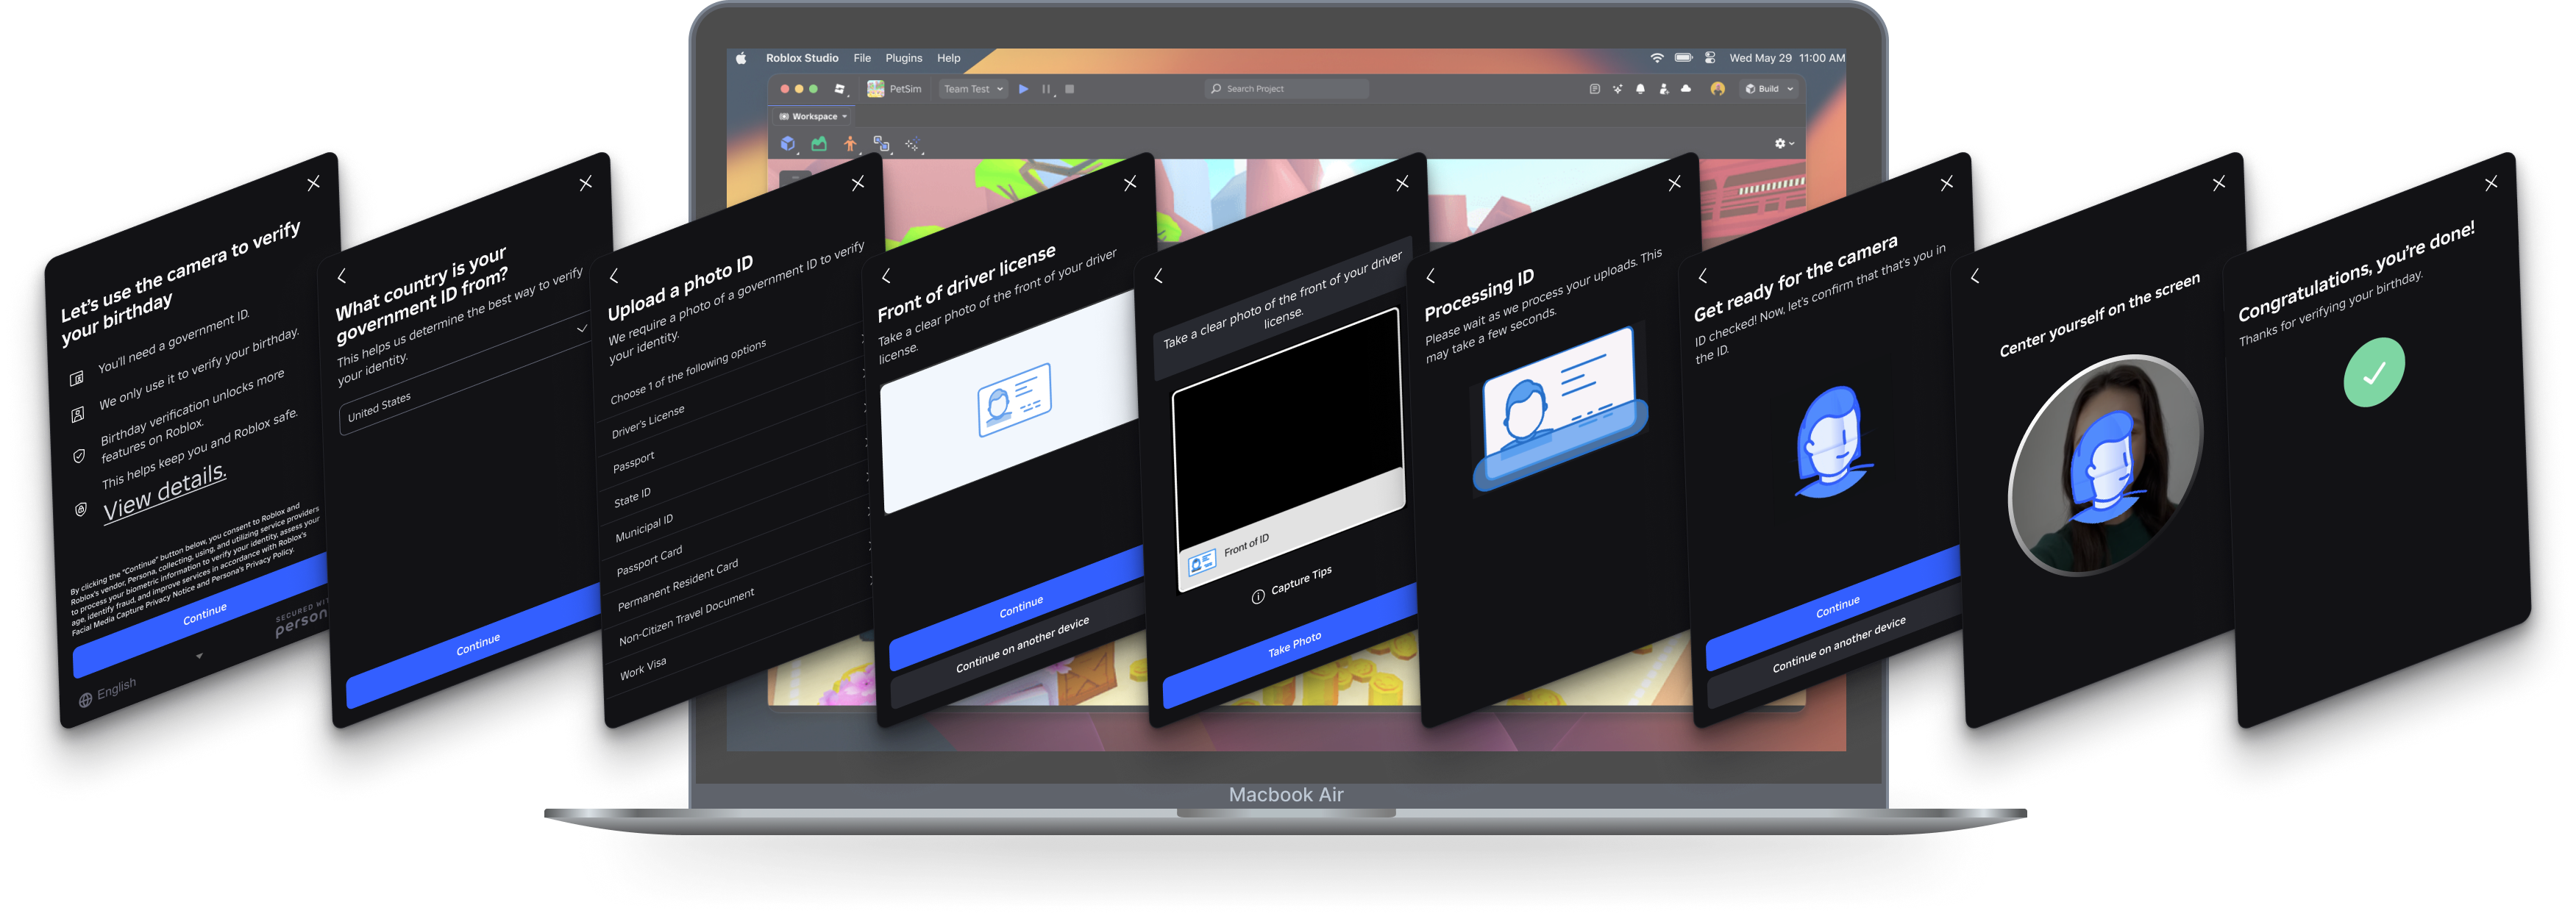The width and height of the screenshot is (2576, 916).
Task: Close the Congratulations you're done card
Action: tap(2491, 183)
